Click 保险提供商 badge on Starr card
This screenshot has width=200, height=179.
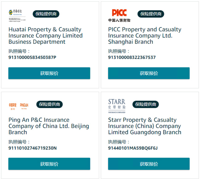[146, 104]
